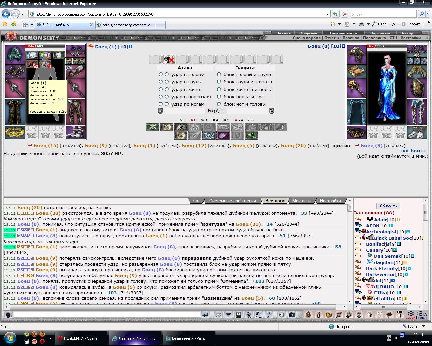The height and width of the screenshot is (346, 432).
Task: Select second radio for удар в пояс(пах)
Action: click(167, 97)
